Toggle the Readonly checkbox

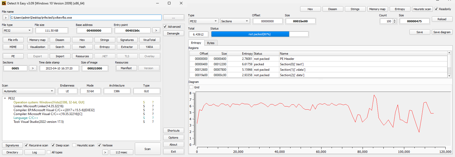click(x=436, y=9)
